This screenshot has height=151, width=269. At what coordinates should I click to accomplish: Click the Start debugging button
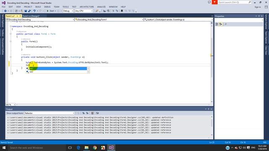tap(50, 11)
